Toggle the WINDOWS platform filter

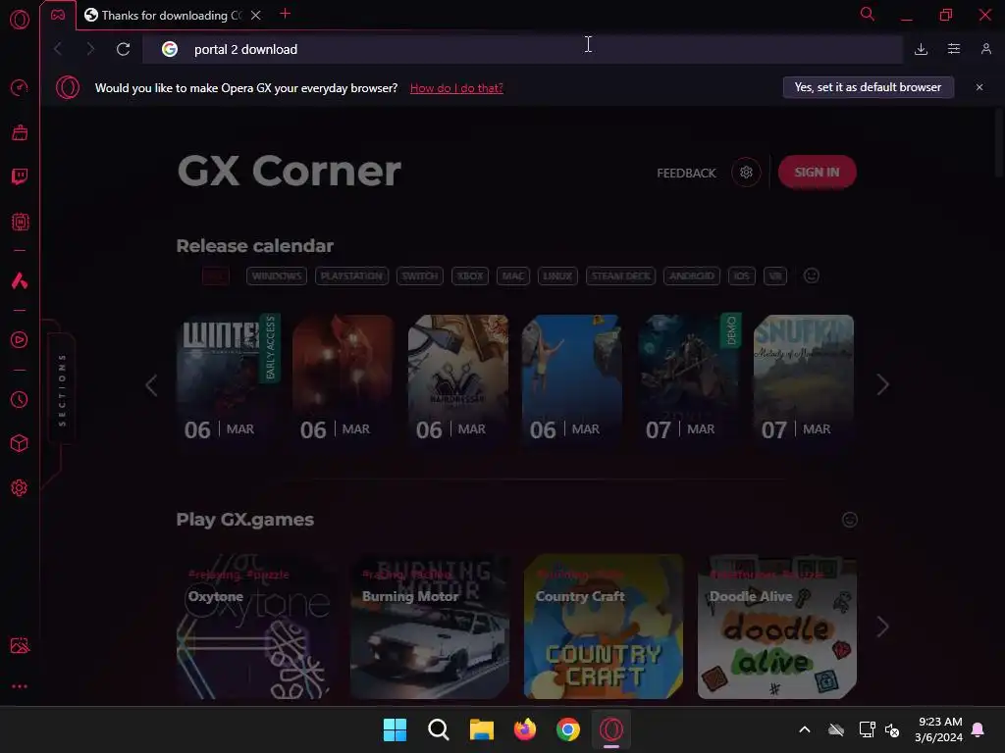coord(276,276)
